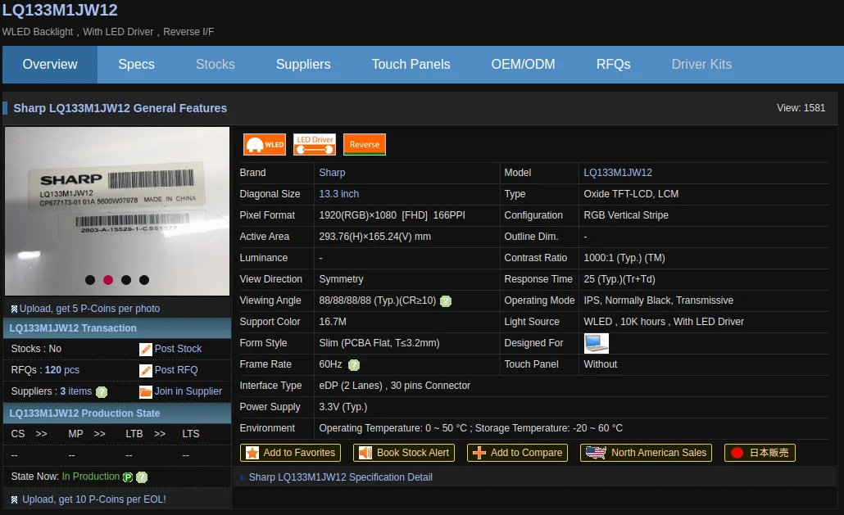Screen dimensions: 844x515
Task: Open the Sharp panel label photo
Action: click(x=117, y=210)
